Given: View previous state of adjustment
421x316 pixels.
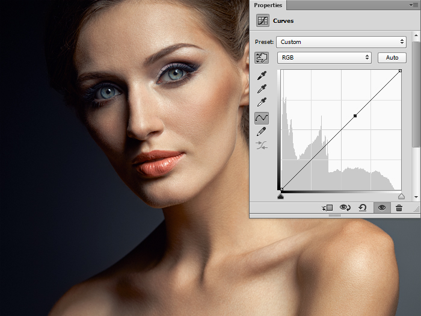Looking at the screenshot, I should 345,208.
